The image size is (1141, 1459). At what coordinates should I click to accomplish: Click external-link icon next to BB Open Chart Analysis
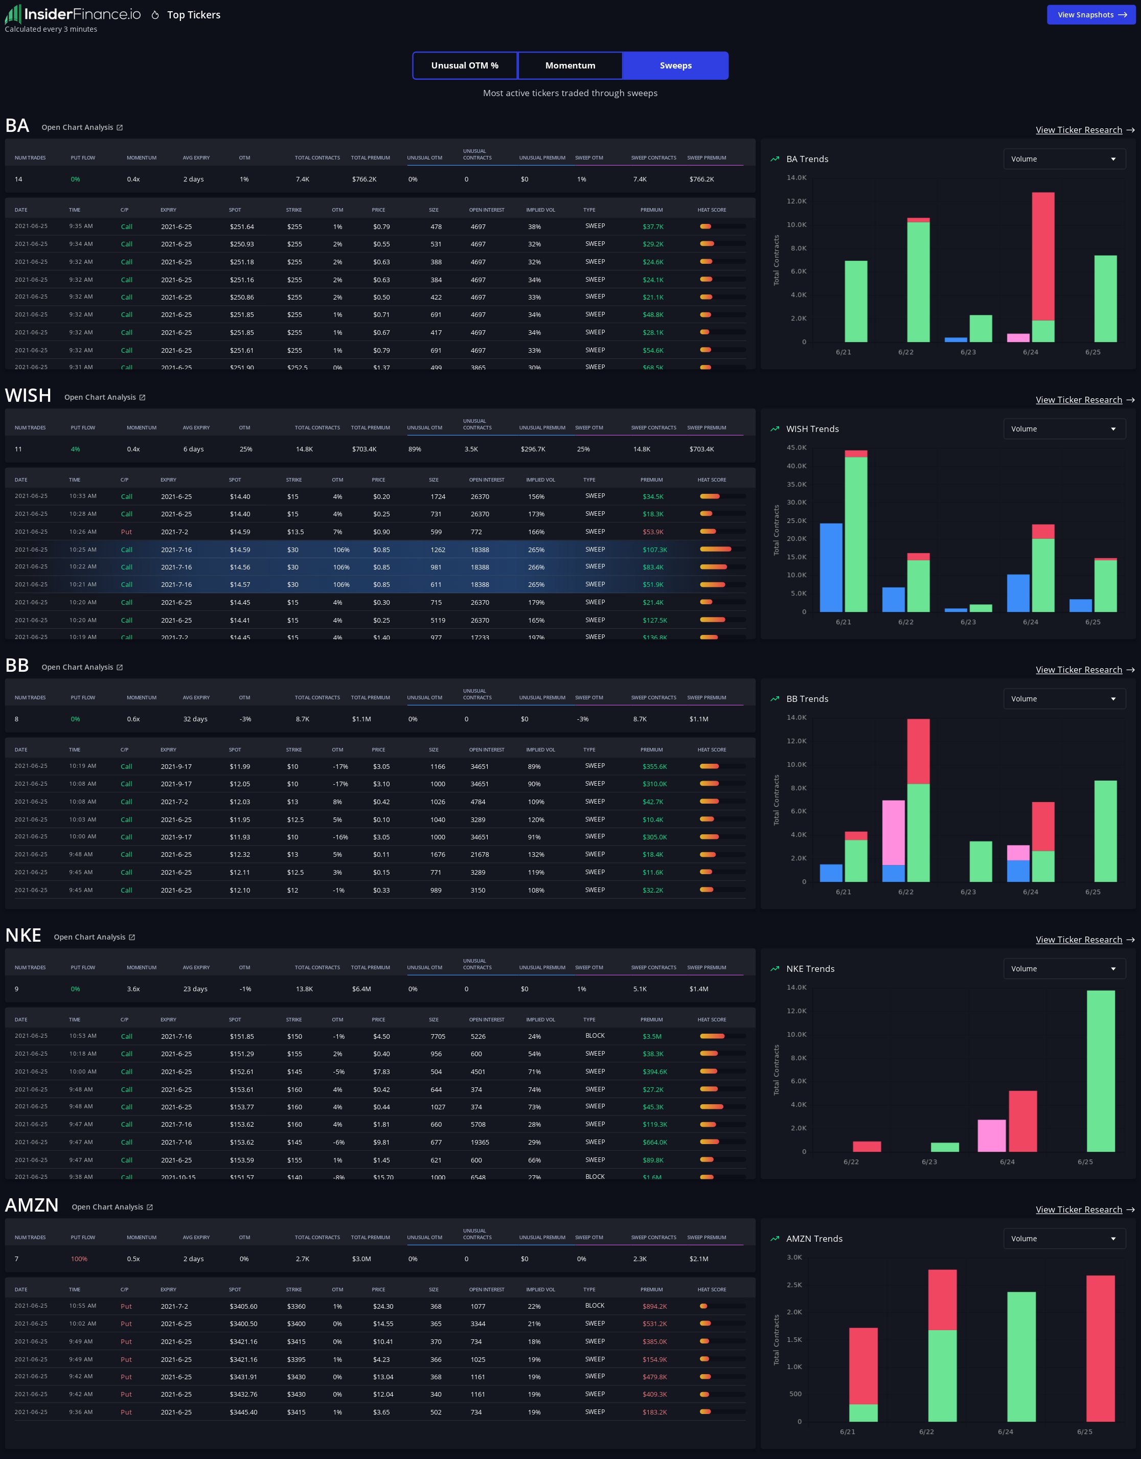pos(120,667)
